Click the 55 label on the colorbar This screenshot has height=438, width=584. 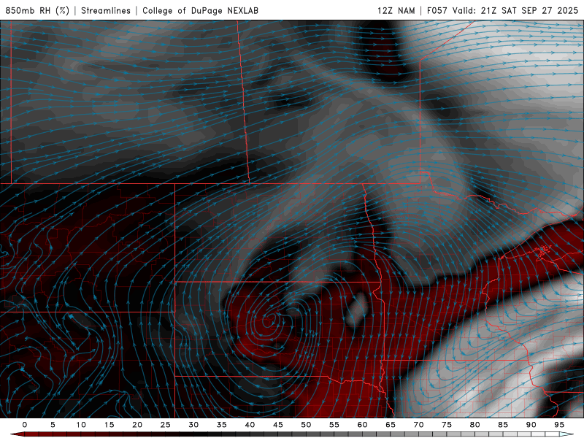click(334, 425)
